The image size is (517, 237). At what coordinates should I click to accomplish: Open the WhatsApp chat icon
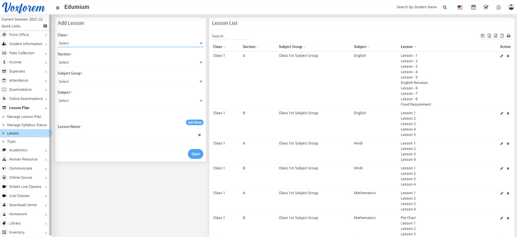tap(498, 8)
